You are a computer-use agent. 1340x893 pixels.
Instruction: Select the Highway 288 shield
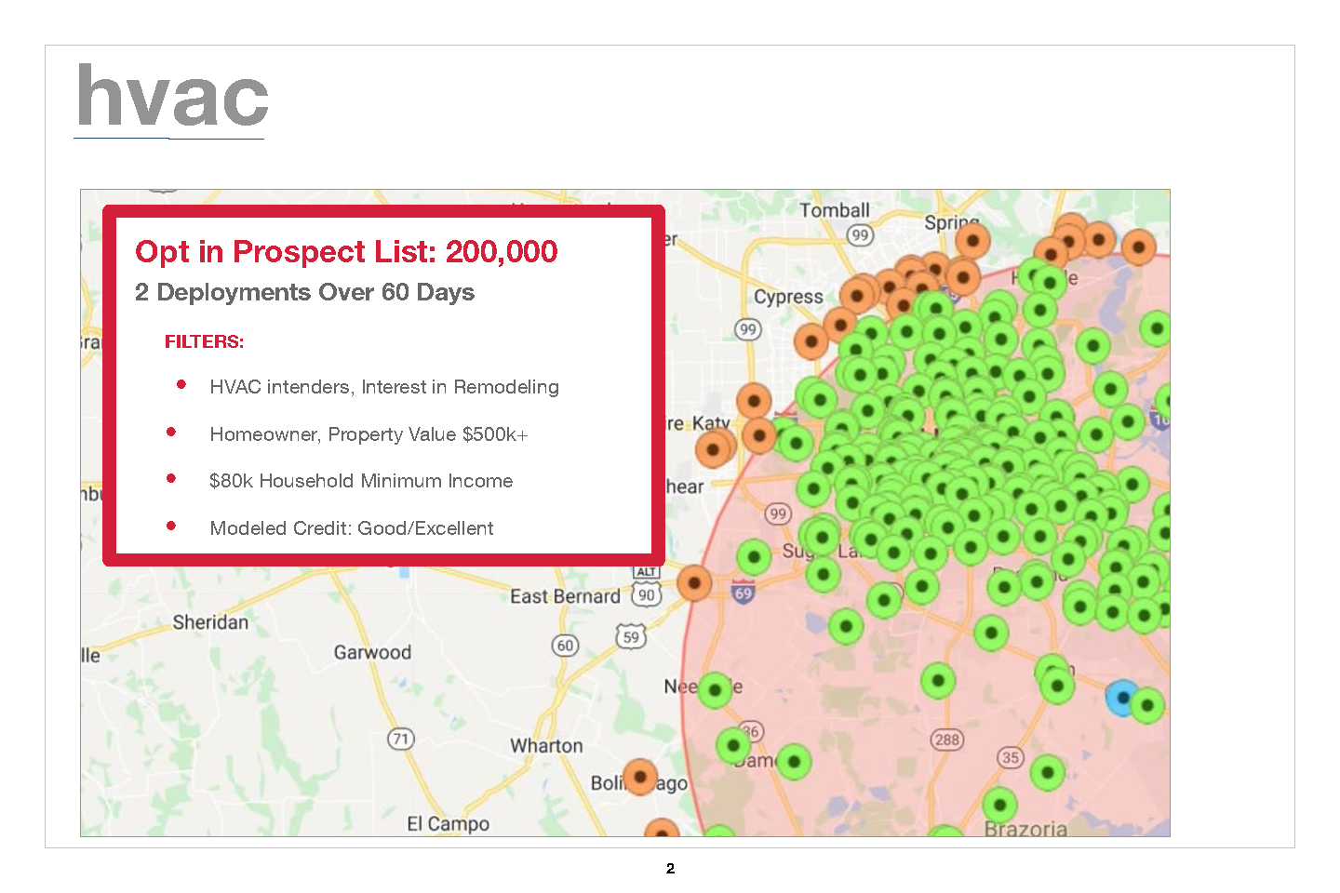pos(947,740)
